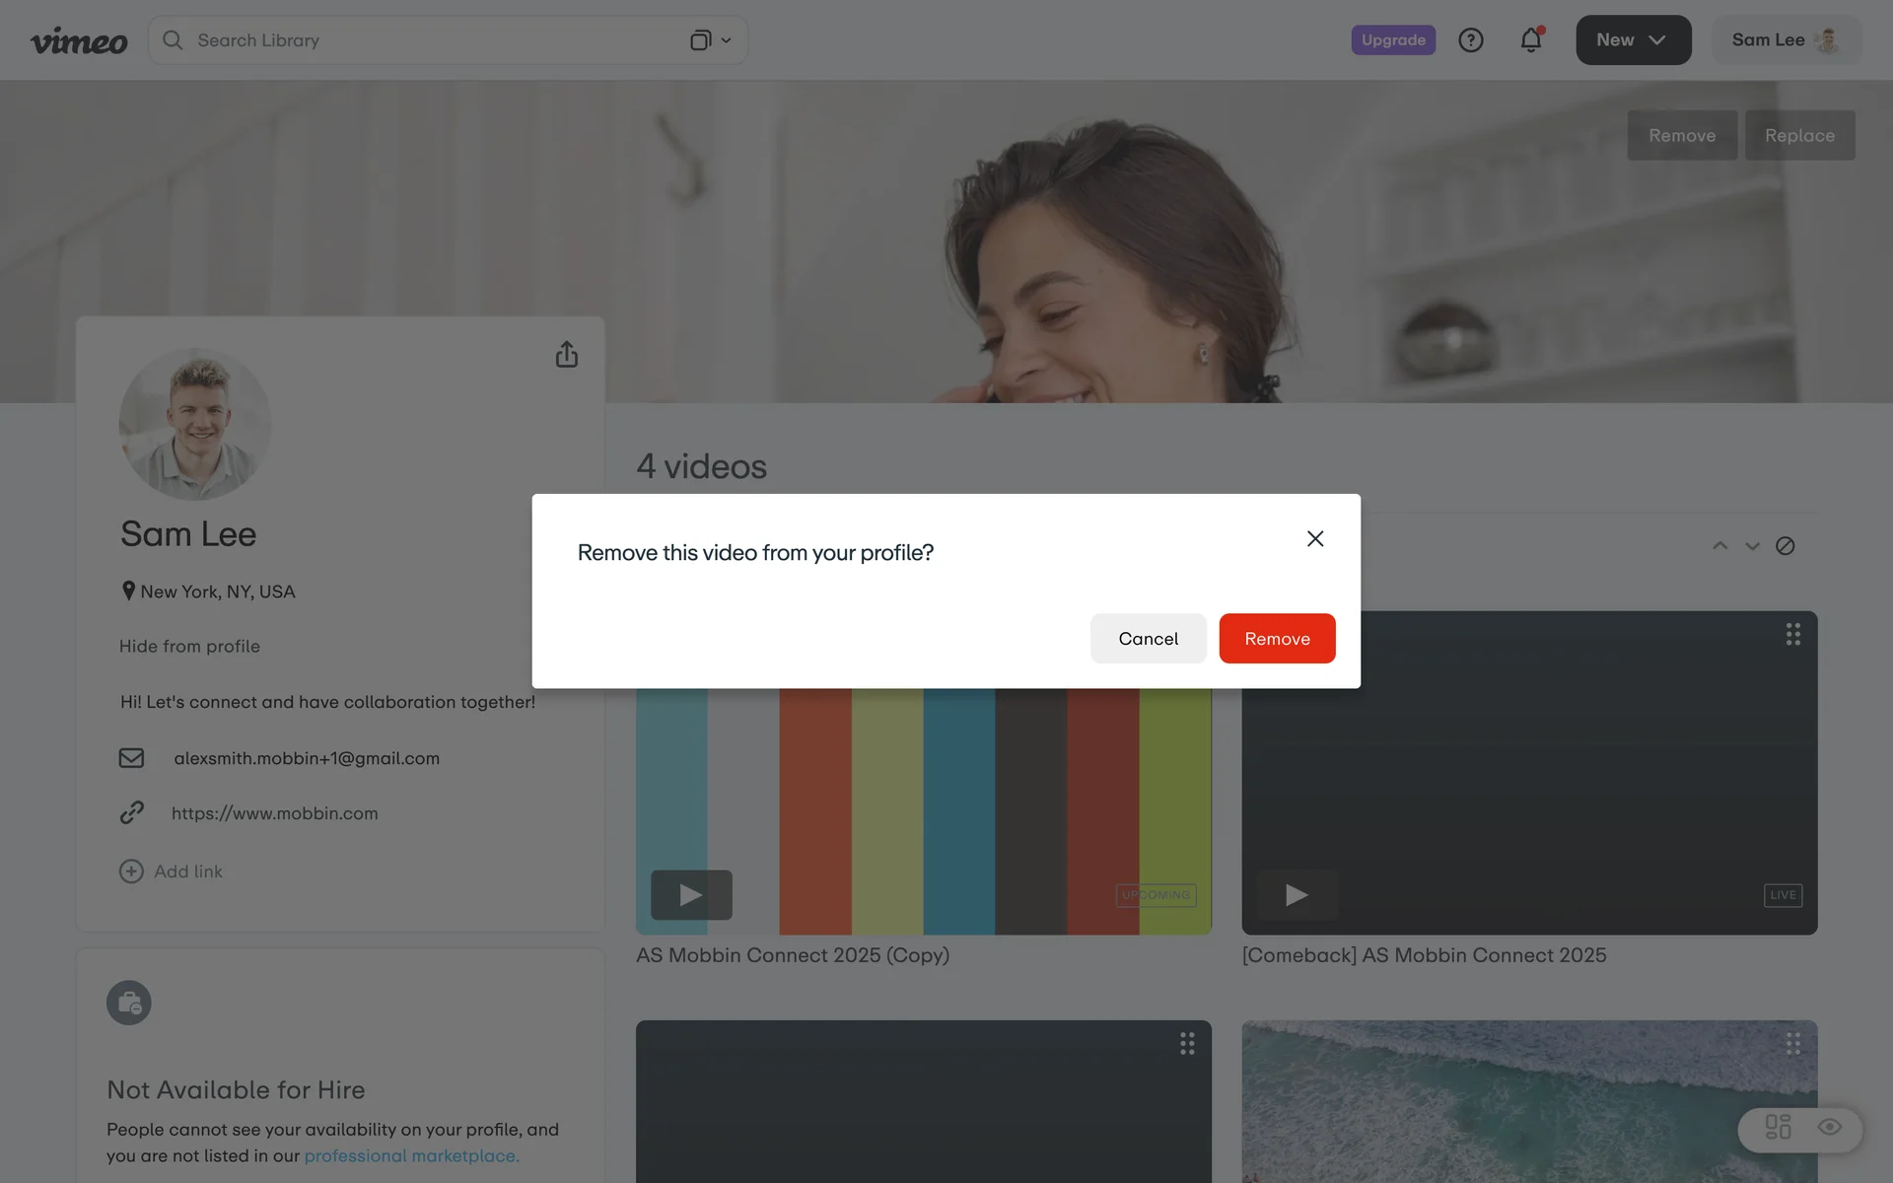This screenshot has height=1183, width=1893.
Task: Toggle Hide from profile option
Action: coord(189,647)
